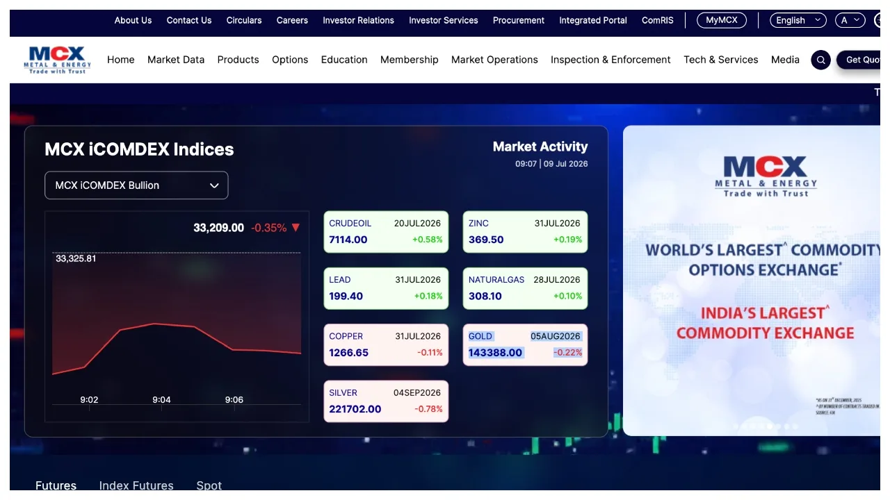
Task: Open the Home menu item
Action: pyautogui.click(x=121, y=60)
